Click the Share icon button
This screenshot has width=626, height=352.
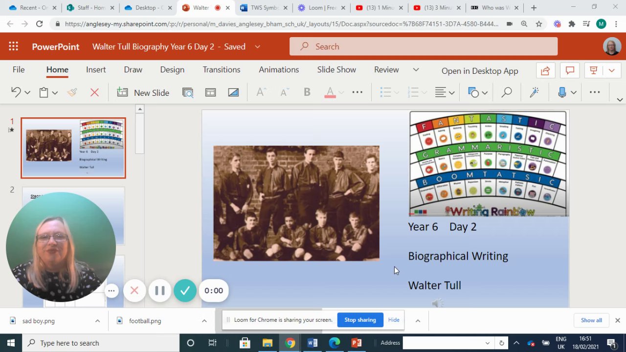(x=545, y=70)
